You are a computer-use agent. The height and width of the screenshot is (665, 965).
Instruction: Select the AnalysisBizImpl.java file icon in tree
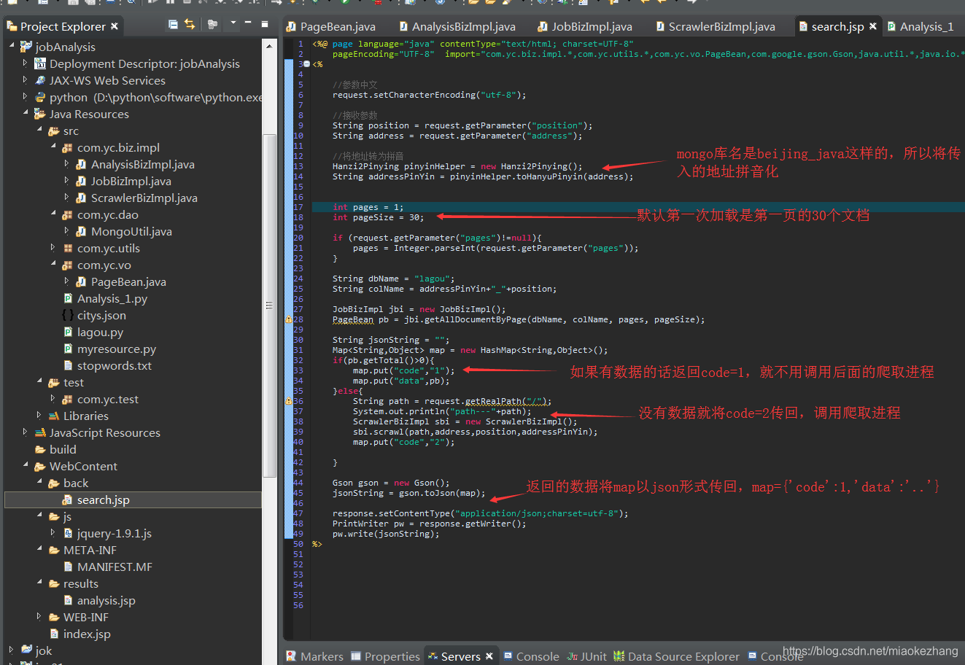tap(82, 164)
